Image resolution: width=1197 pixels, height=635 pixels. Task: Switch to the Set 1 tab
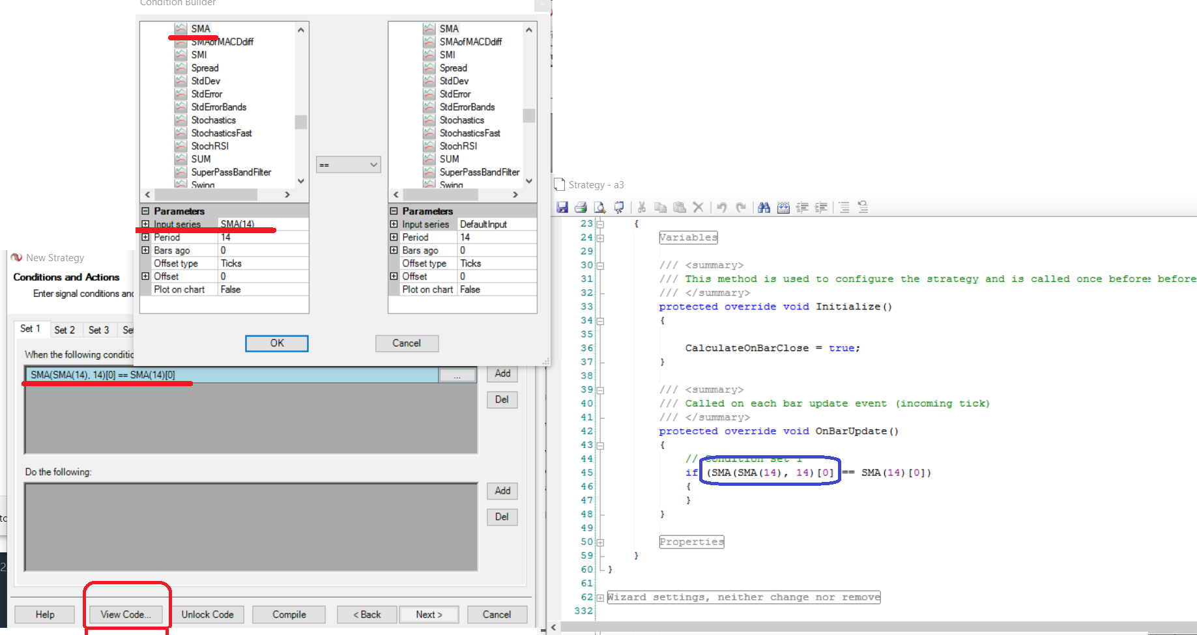click(x=31, y=329)
